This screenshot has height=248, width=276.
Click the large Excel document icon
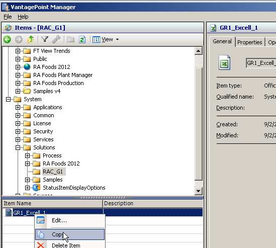(x=224, y=62)
